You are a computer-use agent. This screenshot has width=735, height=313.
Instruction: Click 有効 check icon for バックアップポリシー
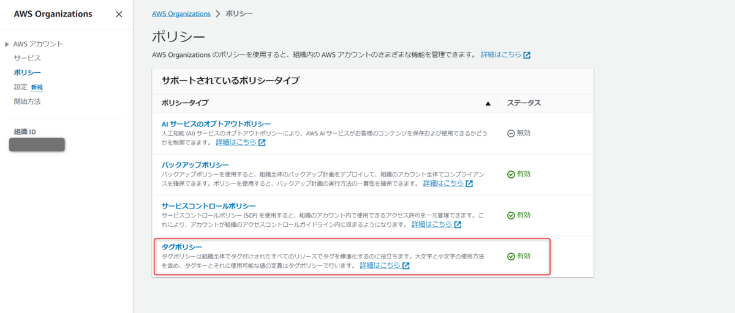coord(511,174)
